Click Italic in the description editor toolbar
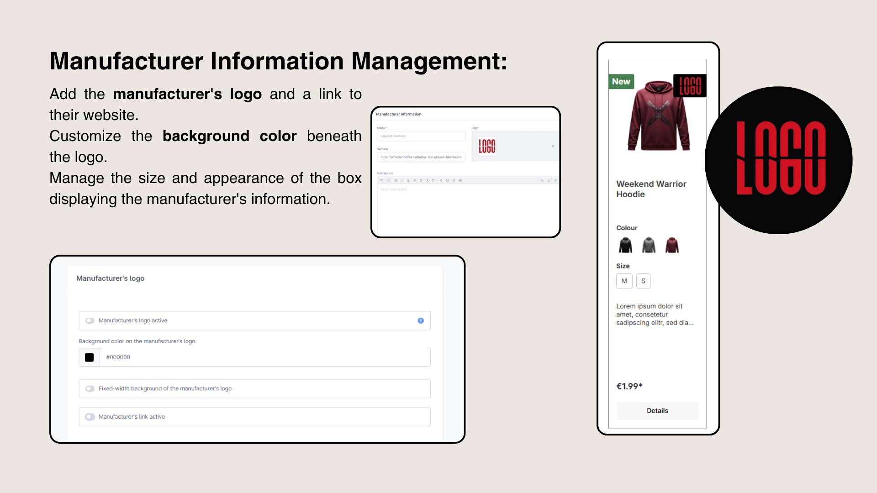 coord(402,180)
